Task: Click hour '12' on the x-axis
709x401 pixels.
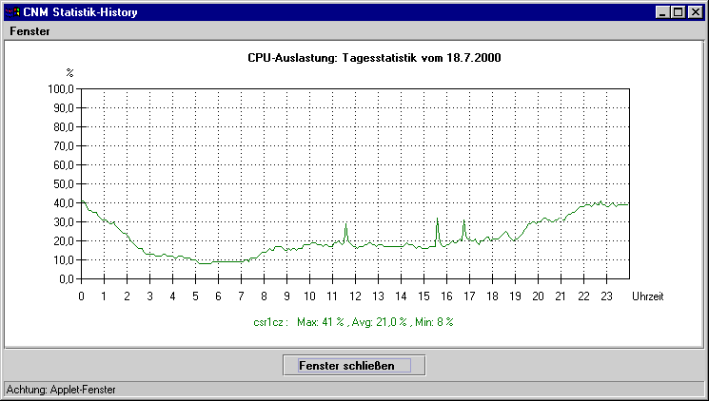Action: 355,296
